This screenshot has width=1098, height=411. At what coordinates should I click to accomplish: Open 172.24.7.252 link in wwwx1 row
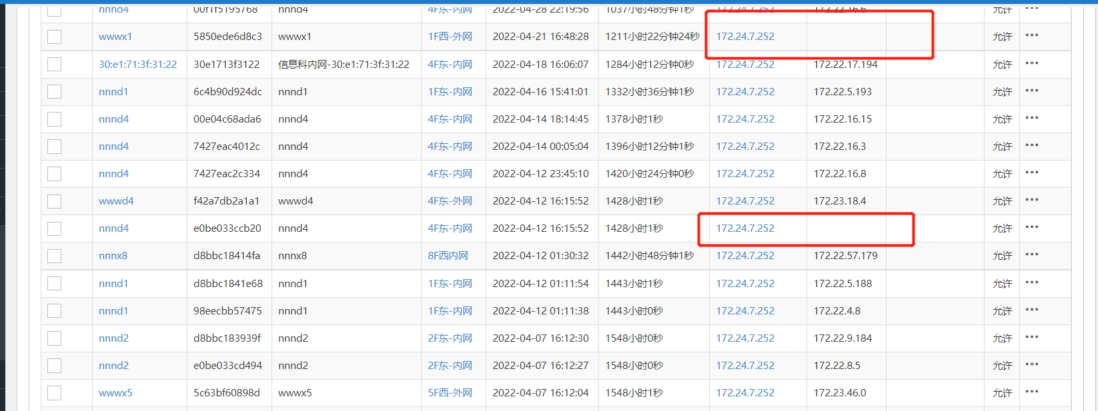pyautogui.click(x=745, y=37)
